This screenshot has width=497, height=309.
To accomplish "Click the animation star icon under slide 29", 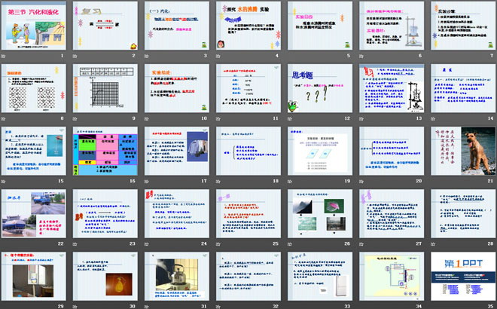I will pyautogui.click(x=5, y=304).
